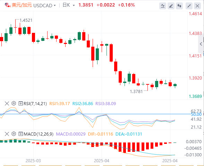Click the RSI(7,14,21) label
The width and height of the screenshot is (204, 166).
pos(35,104)
